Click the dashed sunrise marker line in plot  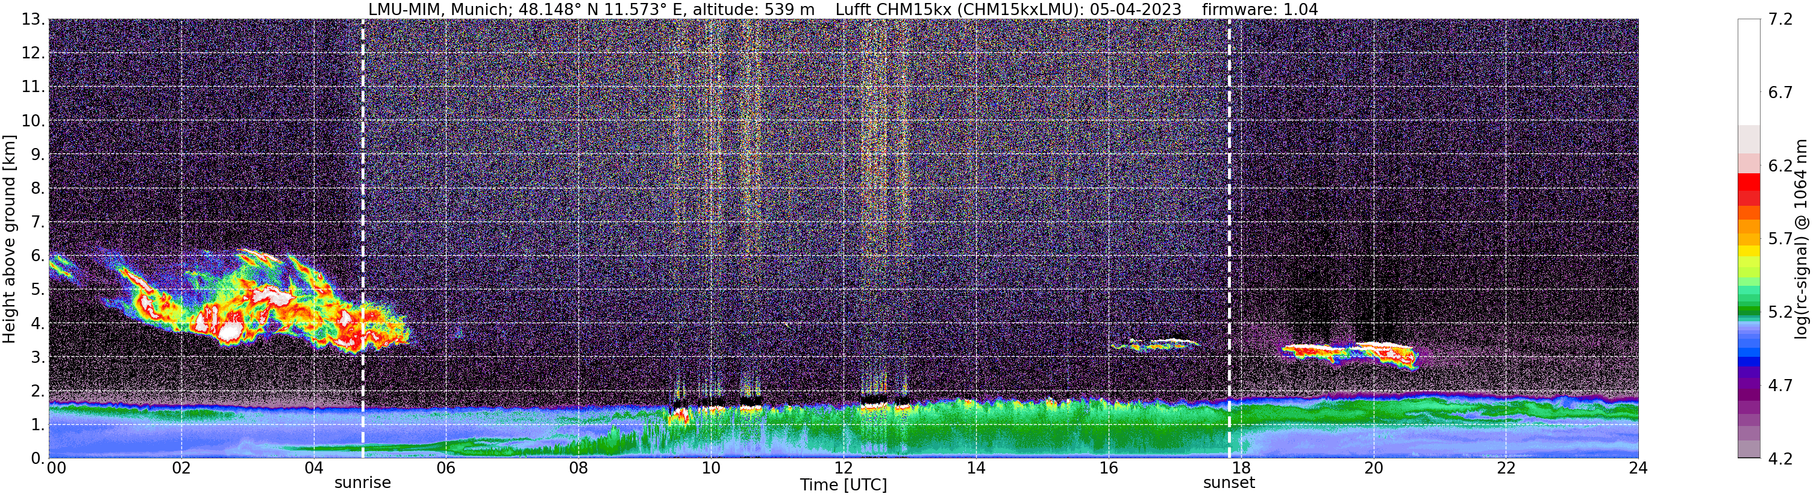tap(363, 239)
